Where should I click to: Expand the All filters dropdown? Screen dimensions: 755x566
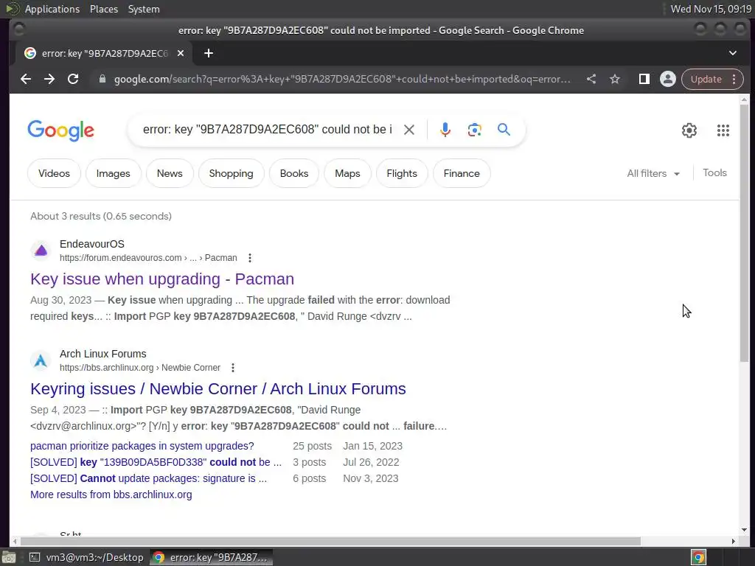[653, 173]
